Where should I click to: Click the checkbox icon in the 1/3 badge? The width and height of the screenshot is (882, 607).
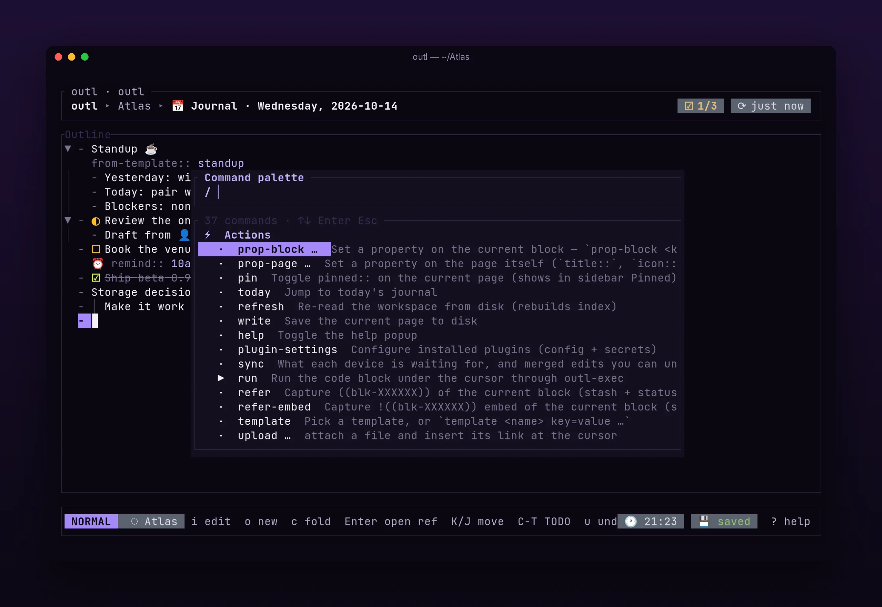(x=689, y=106)
